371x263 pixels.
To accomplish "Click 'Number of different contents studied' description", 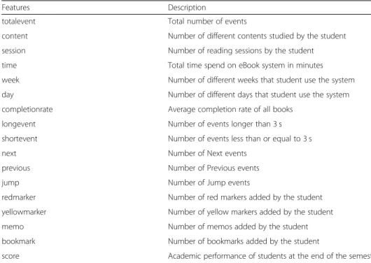I will pyautogui.click(x=257, y=36).
